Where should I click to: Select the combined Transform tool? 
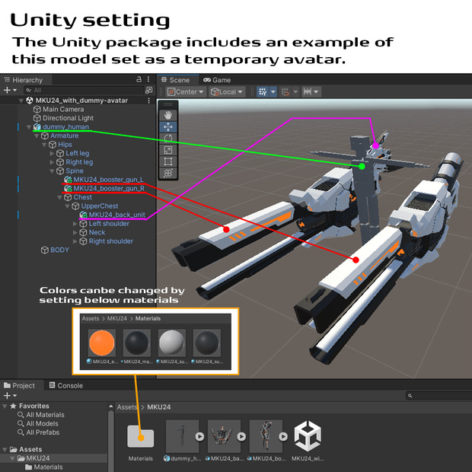(168, 173)
